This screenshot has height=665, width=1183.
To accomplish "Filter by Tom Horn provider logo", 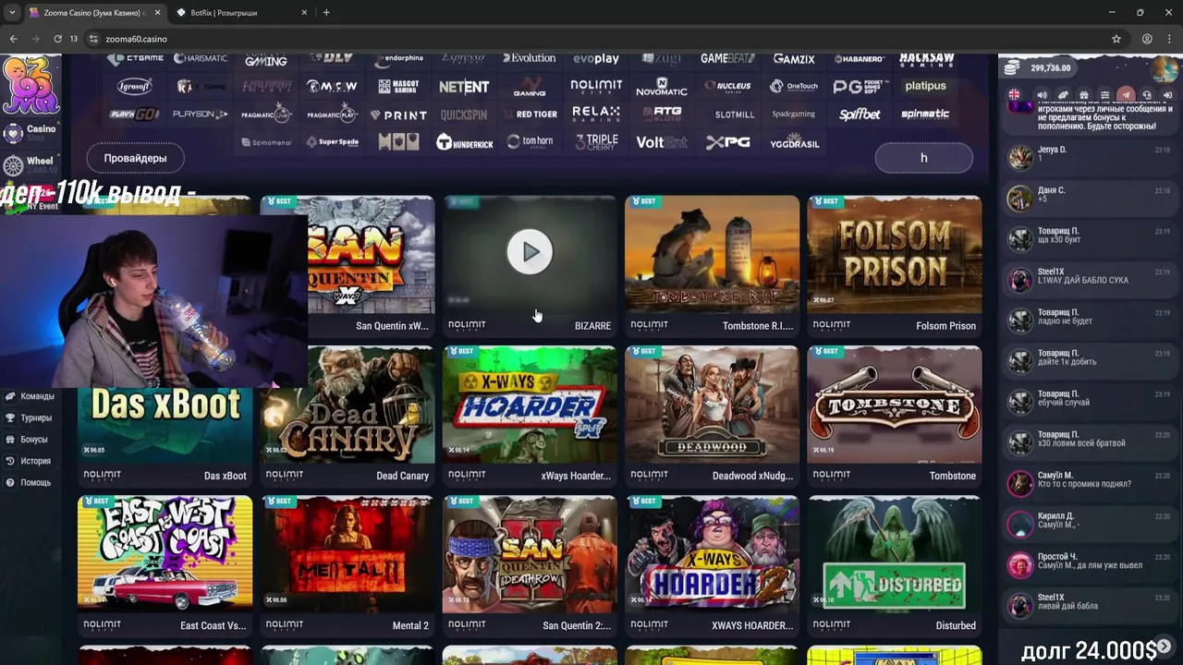I will point(531,142).
